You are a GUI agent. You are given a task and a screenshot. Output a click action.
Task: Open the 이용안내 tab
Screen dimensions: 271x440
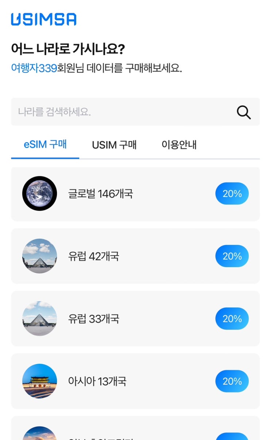179,145
